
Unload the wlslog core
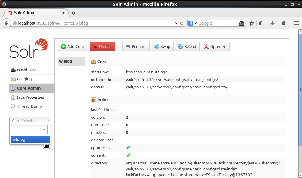tap(102, 47)
